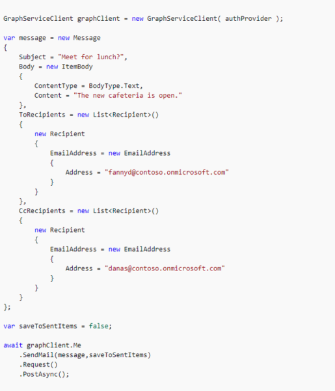
Task: Click BodyType.Text content type value
Action: [x=114, y=86]
